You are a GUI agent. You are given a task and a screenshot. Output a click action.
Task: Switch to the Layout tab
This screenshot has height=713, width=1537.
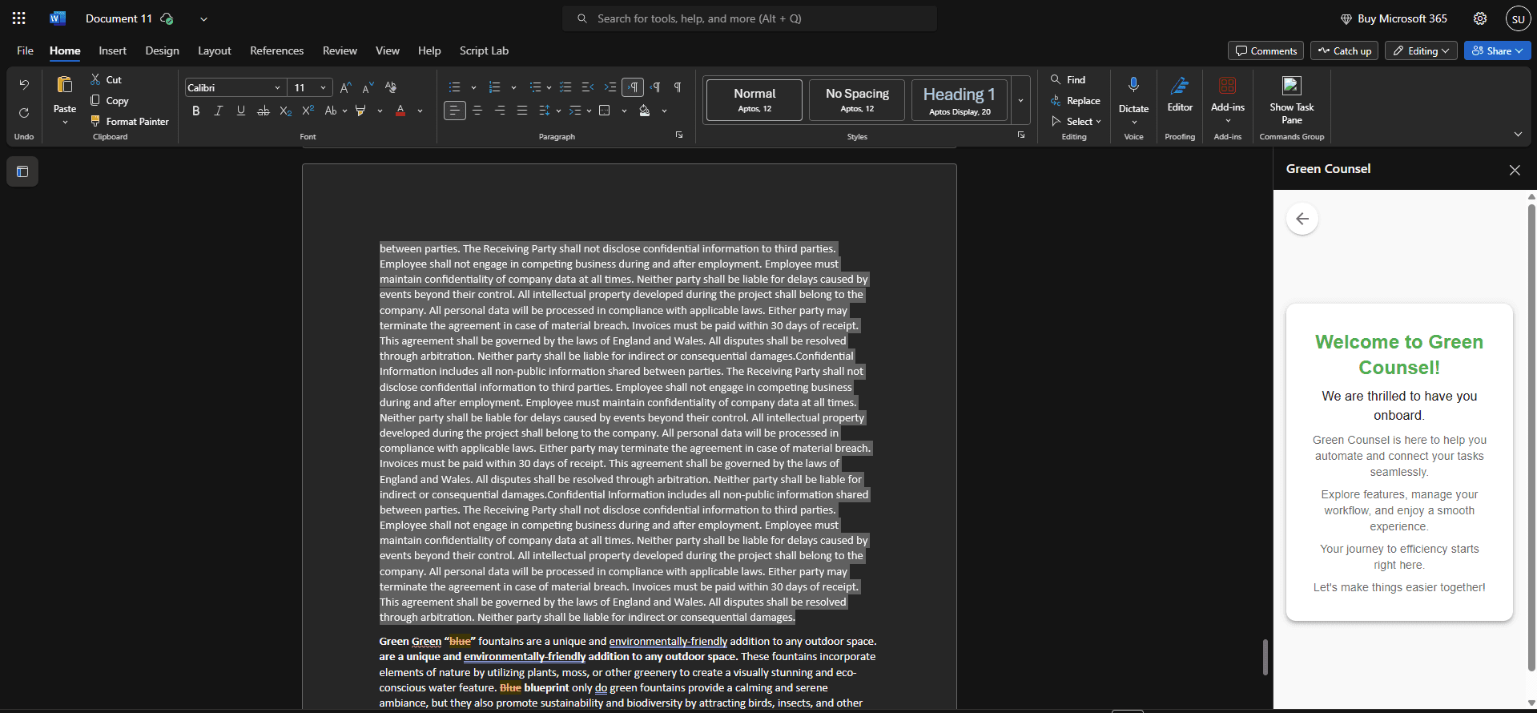pyautogui.click(x=215, y=50)
